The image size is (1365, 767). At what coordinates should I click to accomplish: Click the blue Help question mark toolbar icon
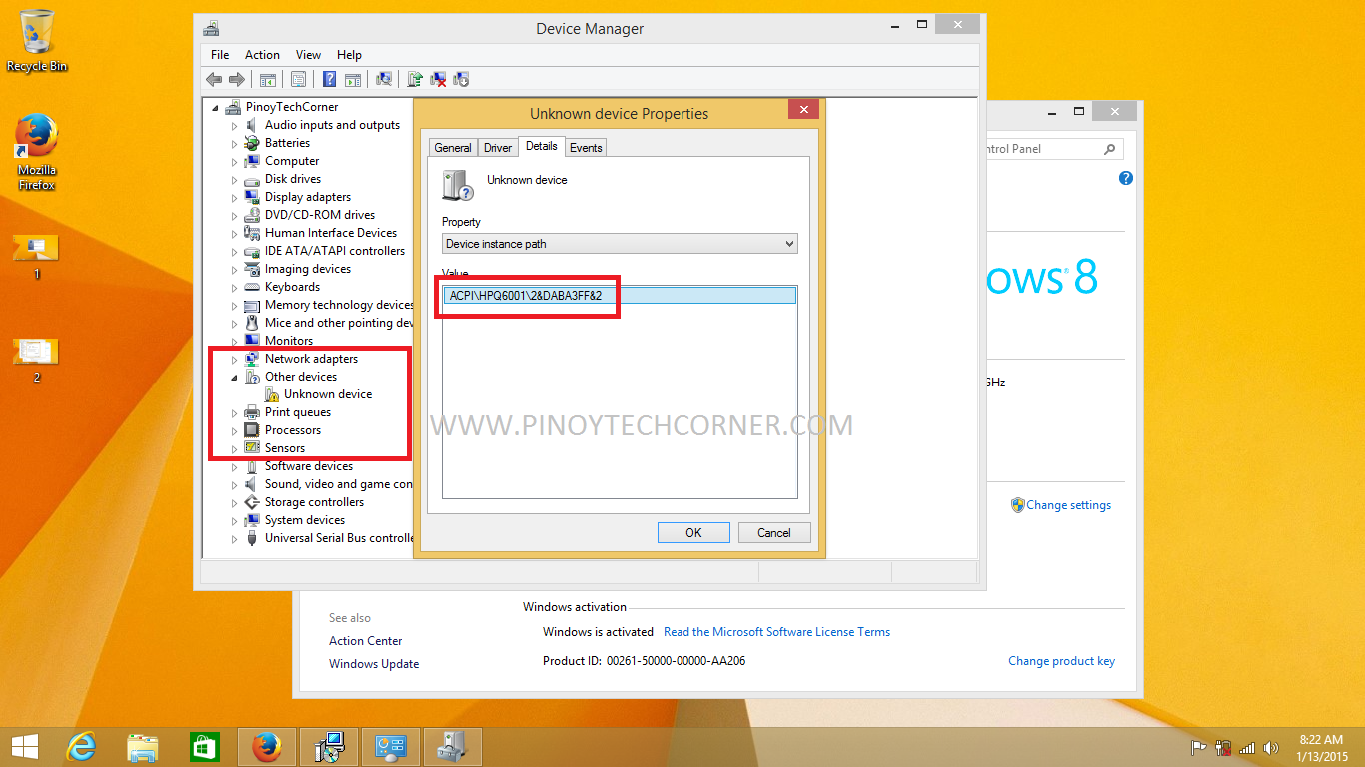329,79
